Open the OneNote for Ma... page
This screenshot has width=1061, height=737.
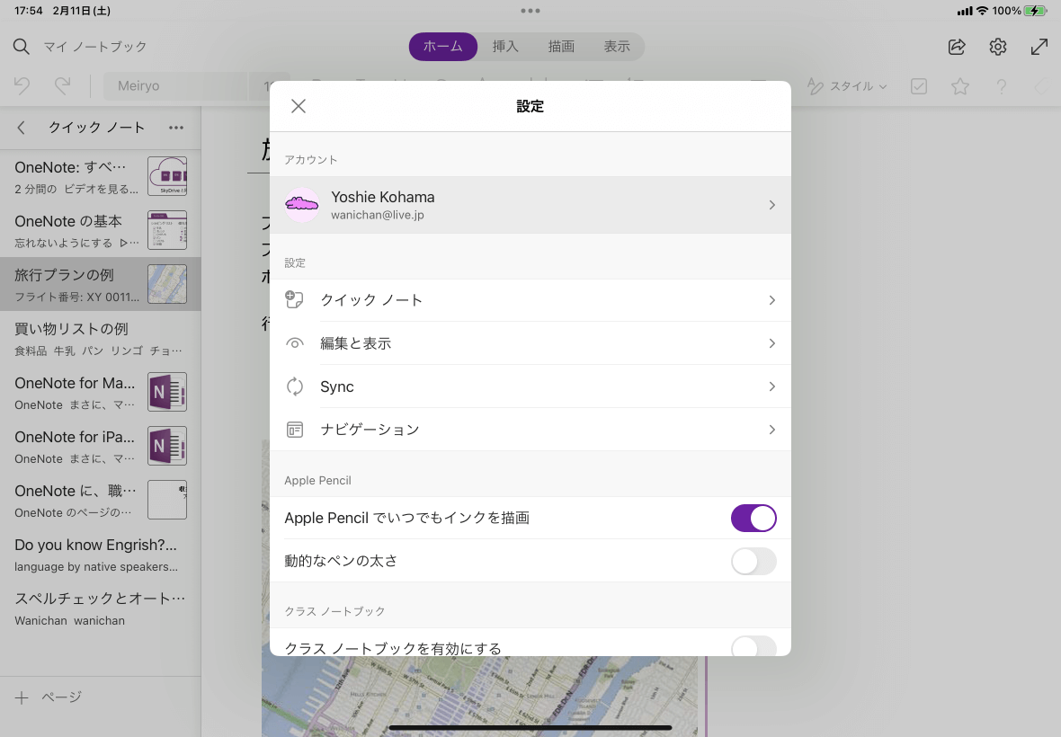(100, 392)
